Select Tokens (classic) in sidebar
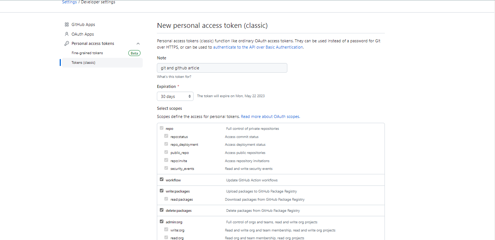The width and height of the screenshot is (495, 240). (83, 63)
